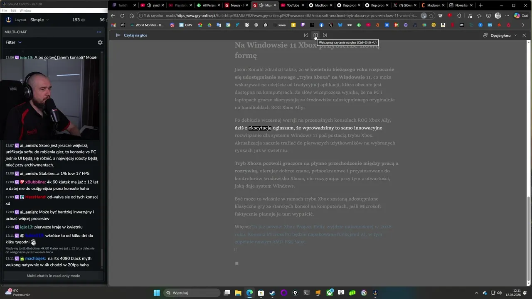Open multi-chat settings gear

100,42
